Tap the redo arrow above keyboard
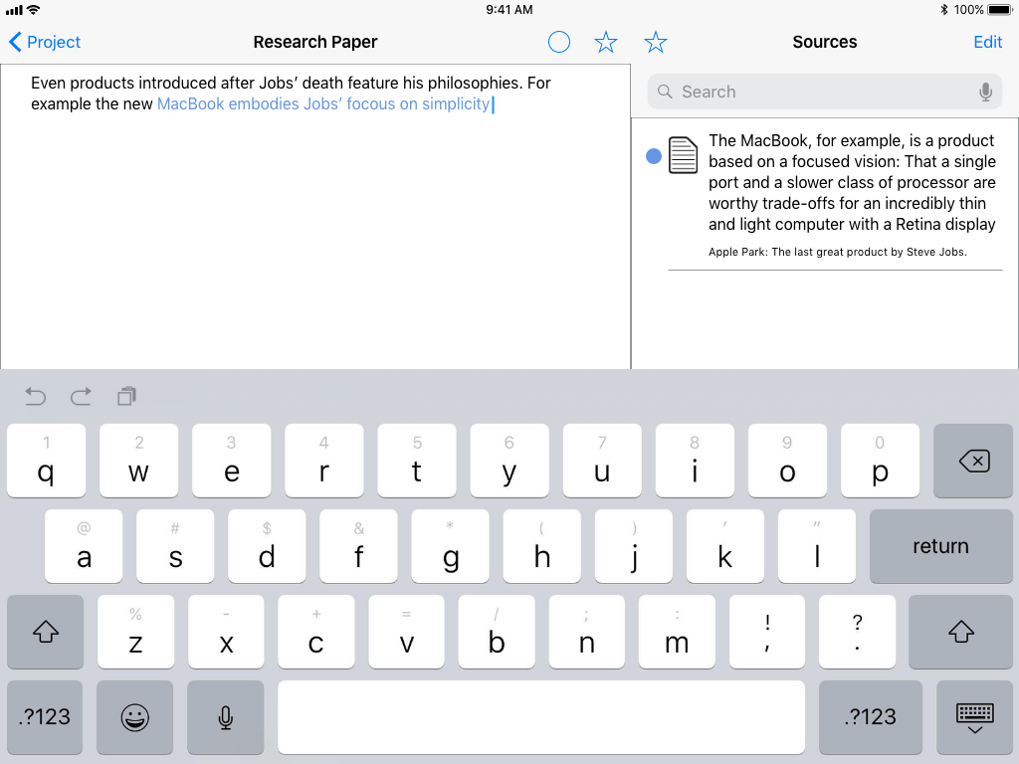 pyautogui.click(x=81, y=396)
